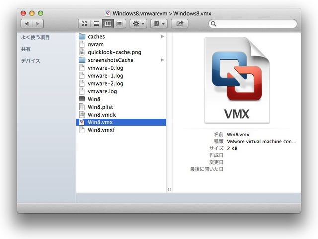Switch to icon view

(x=84, y=24)
